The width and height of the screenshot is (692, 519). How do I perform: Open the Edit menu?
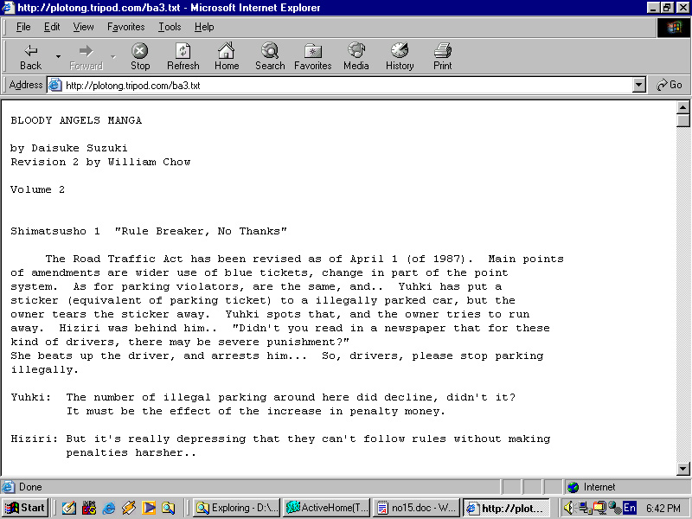pyautogui.click(x=52, y=27)
